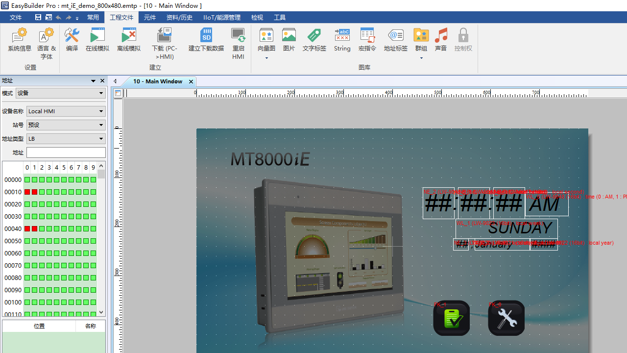Switch to the 元件 ribbon tab
Viewport: 627px width, 353px height.
[150, 17]
